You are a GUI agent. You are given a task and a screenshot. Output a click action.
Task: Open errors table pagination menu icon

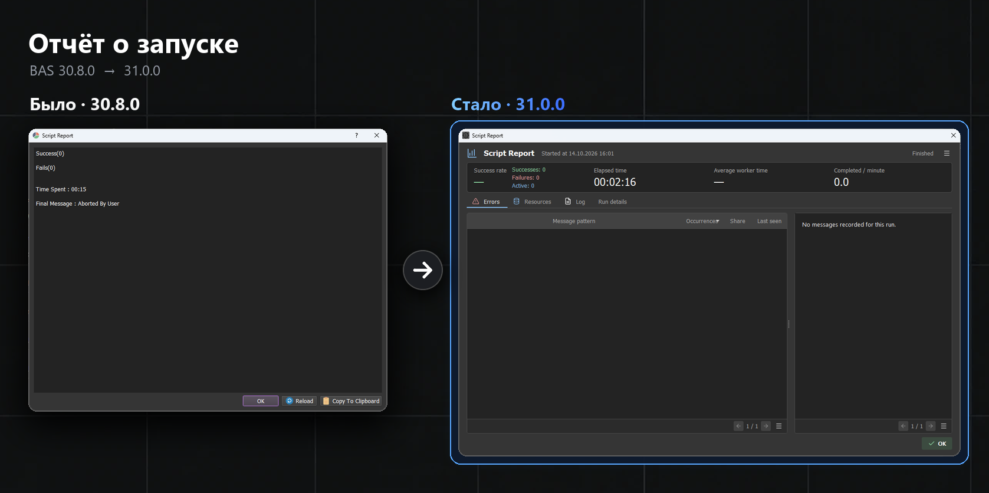pos(778,426)
